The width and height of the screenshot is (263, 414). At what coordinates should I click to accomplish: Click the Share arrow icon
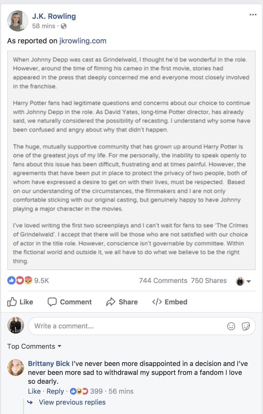111,302
